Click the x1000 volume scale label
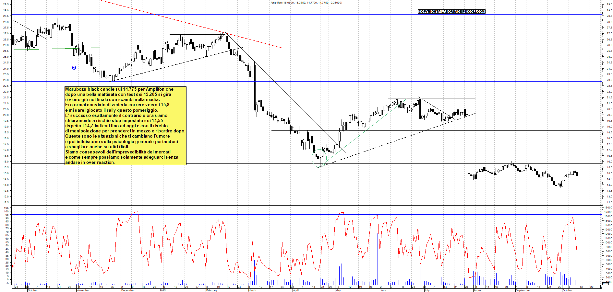 pyautogui.click(x=605, y=283)
